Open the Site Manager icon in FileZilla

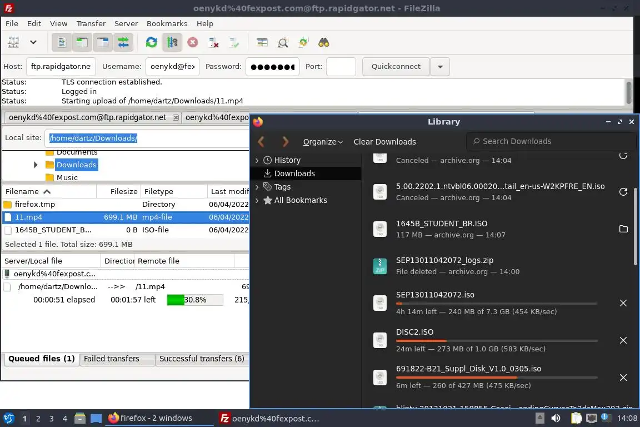[13, 42]
